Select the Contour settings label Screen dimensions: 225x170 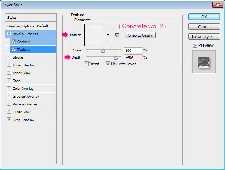pyautogui.click(x=23, y=42)
